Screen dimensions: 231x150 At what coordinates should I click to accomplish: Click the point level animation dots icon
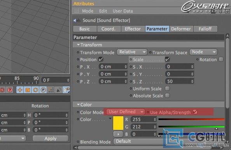pos(51,90)
